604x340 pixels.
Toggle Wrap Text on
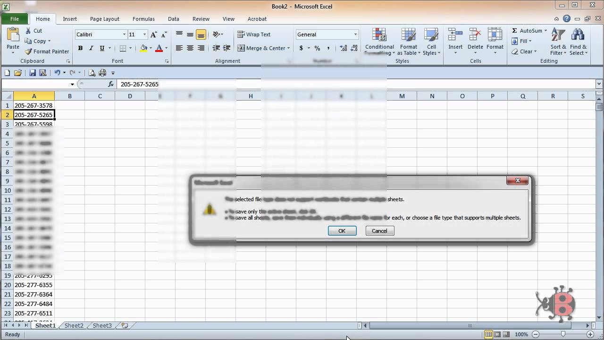click(x=254, y=34)
